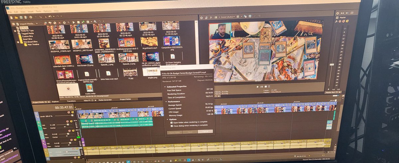The image size is (399, 163).
Task: Open the Tools menu
Action: coord(39,11)
